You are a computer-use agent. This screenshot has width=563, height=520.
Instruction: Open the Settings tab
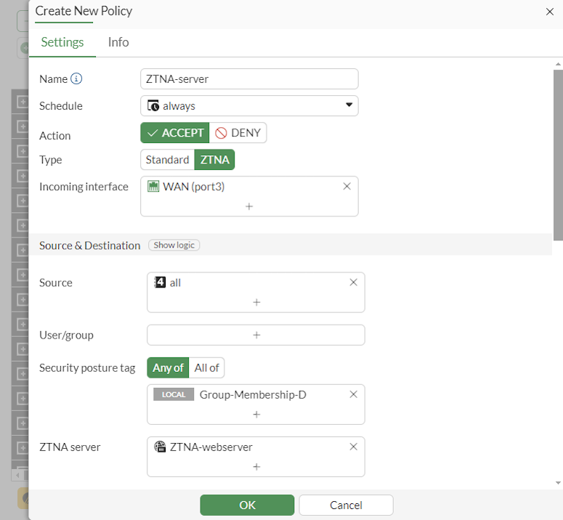[x=62, y=42]
